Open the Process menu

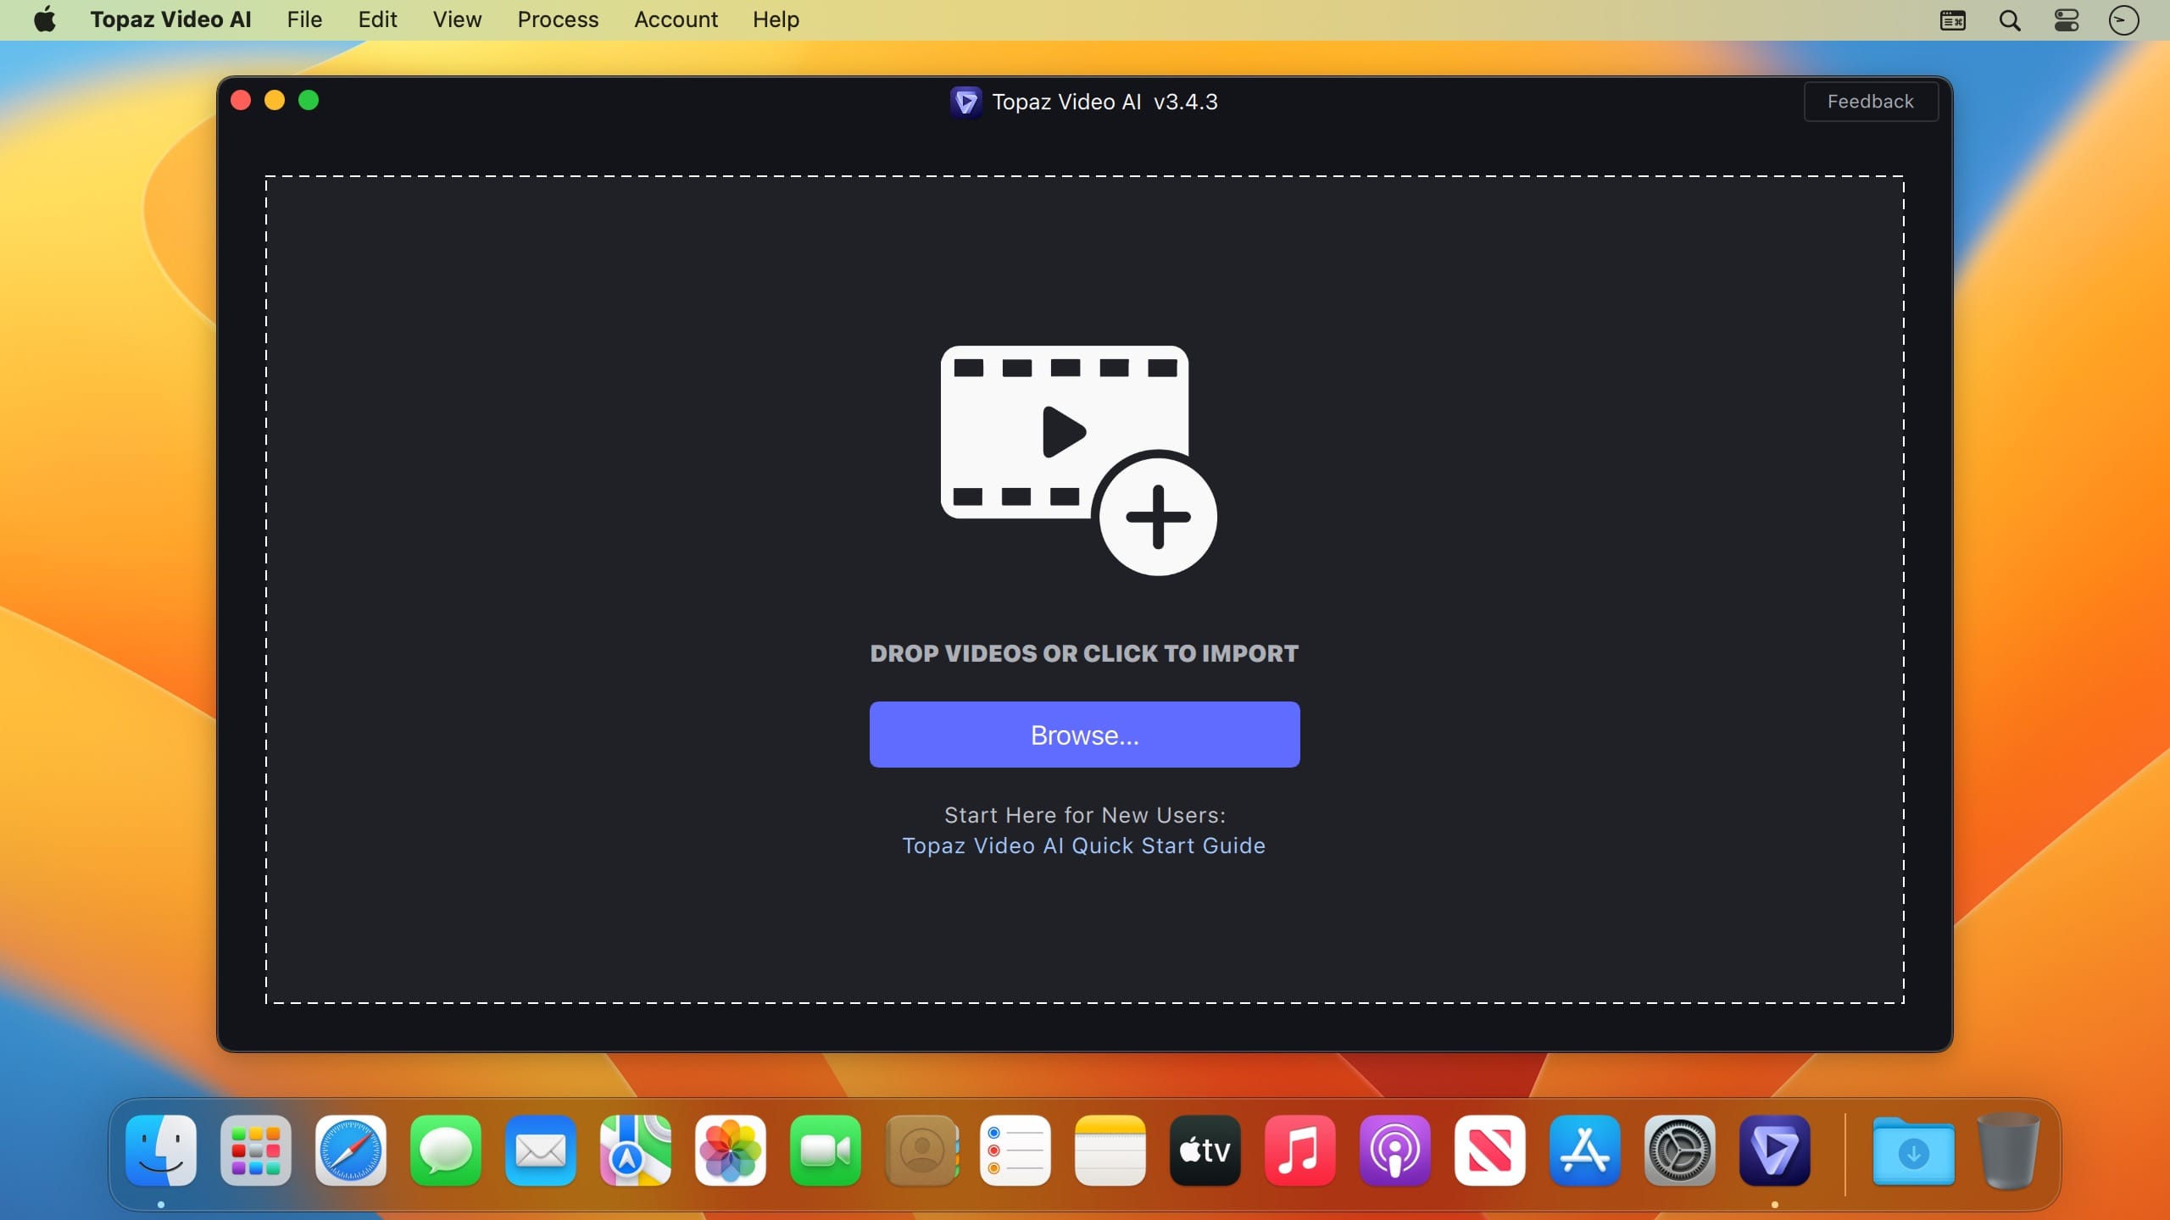(x=558, y=19)
